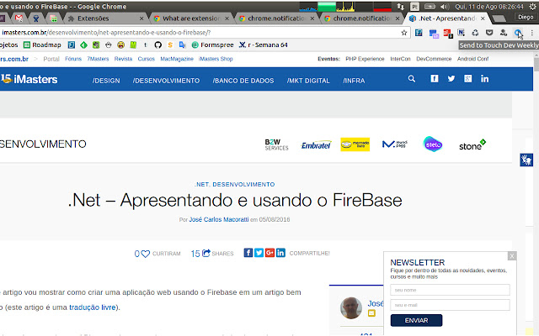The width and height of the screenshot is (539, 336).
Task: Click the newsletter seu e-mail field
Action: (450, 305)
